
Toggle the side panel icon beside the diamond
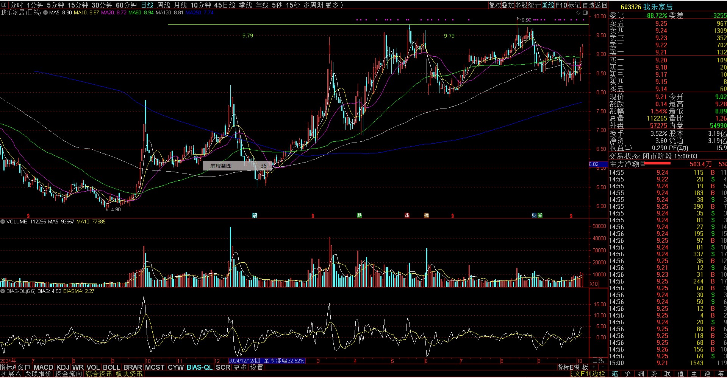(x=585, y=13)
